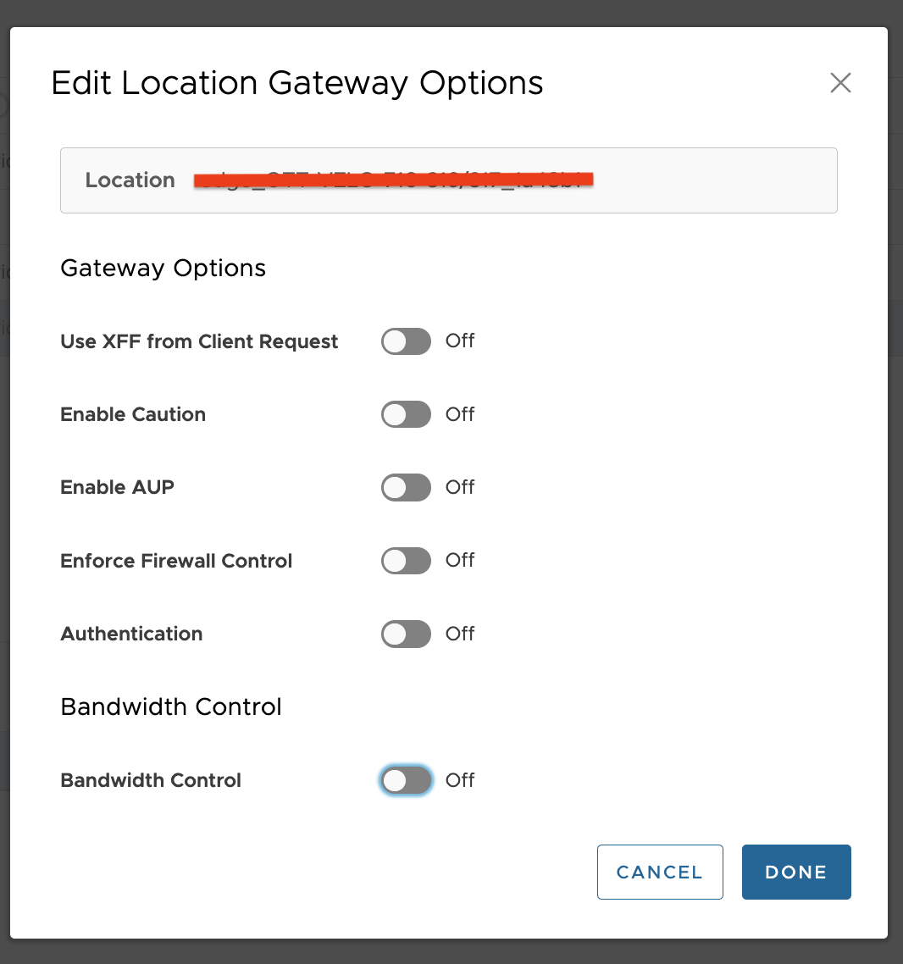Click the Enforce Firewall Control label

(176, 560)
